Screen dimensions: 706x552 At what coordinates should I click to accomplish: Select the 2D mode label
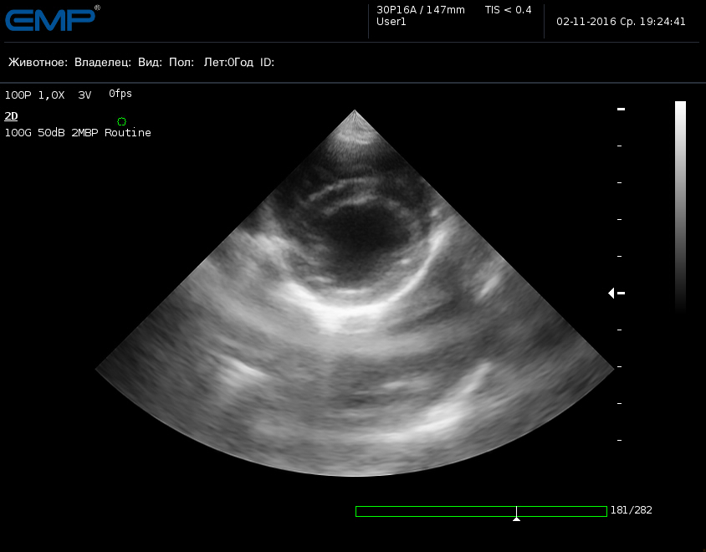[11, 116]
